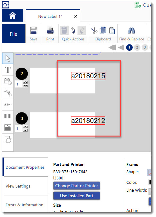156x217 pixels.
Task: Choose the curved ABC text tool
Action: (8, 93)
